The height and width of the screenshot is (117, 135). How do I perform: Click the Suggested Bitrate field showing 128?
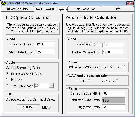(x=114, y=107)
